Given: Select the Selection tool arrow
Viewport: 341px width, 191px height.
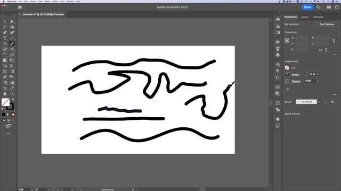Looking at the screenshot, I should (5, 21).
